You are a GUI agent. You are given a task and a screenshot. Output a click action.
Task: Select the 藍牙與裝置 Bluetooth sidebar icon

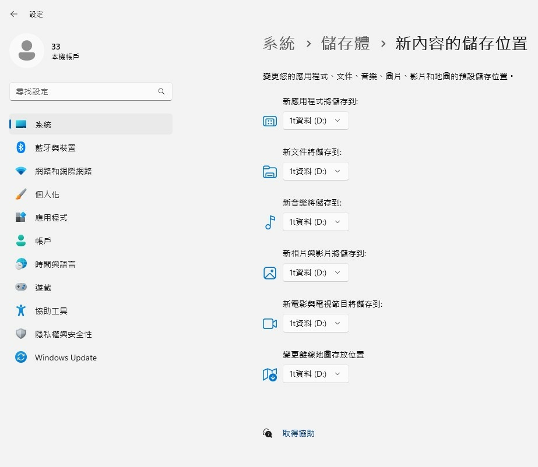20,147
